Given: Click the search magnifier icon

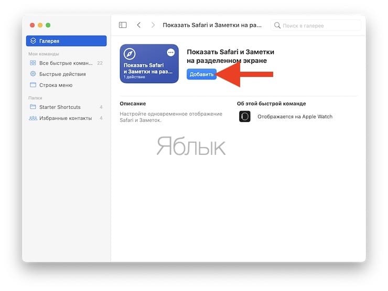Looking at the screenshot, I should (x=277, y=26).
